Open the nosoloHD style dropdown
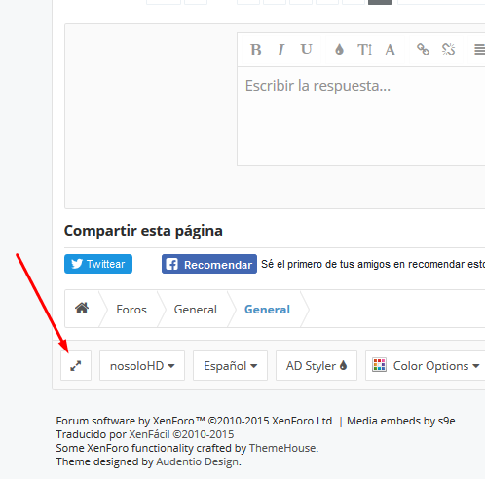This screenshot has width=485, height=479. coord(142,366)
